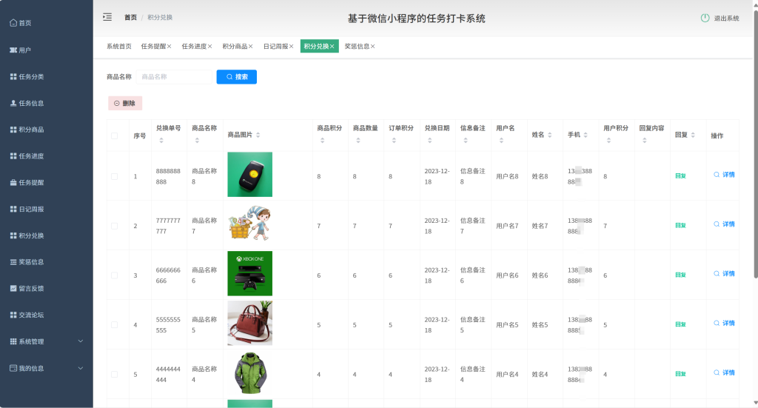
Task: Switch to the 积分商品 tab
Action: click(x=235, y=47)
